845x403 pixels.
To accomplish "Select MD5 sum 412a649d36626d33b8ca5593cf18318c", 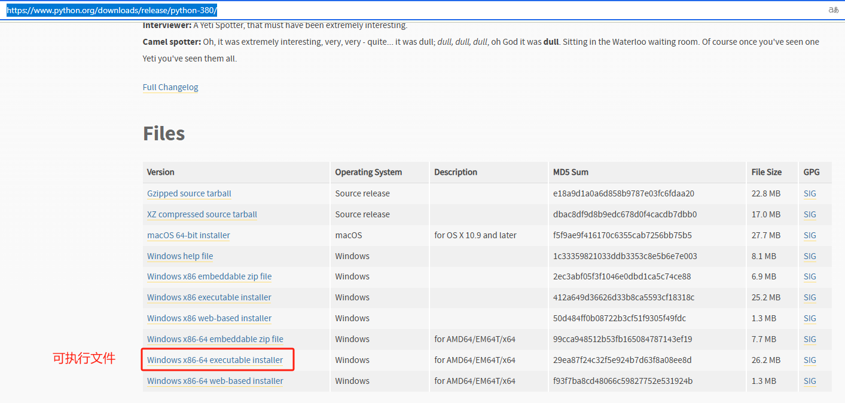I will (624, 297).
